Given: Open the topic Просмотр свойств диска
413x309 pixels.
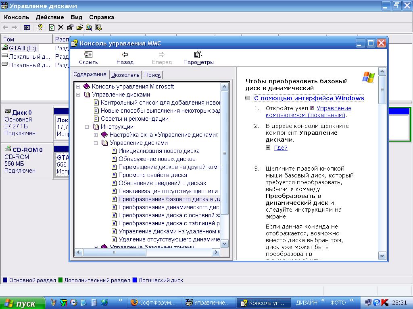Looking at the screenshot, I should (153, 175).
